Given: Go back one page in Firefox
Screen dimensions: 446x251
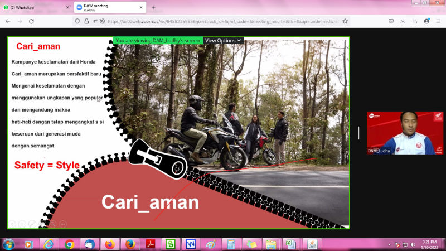Looking at the screenshot, I should point(8,21).
